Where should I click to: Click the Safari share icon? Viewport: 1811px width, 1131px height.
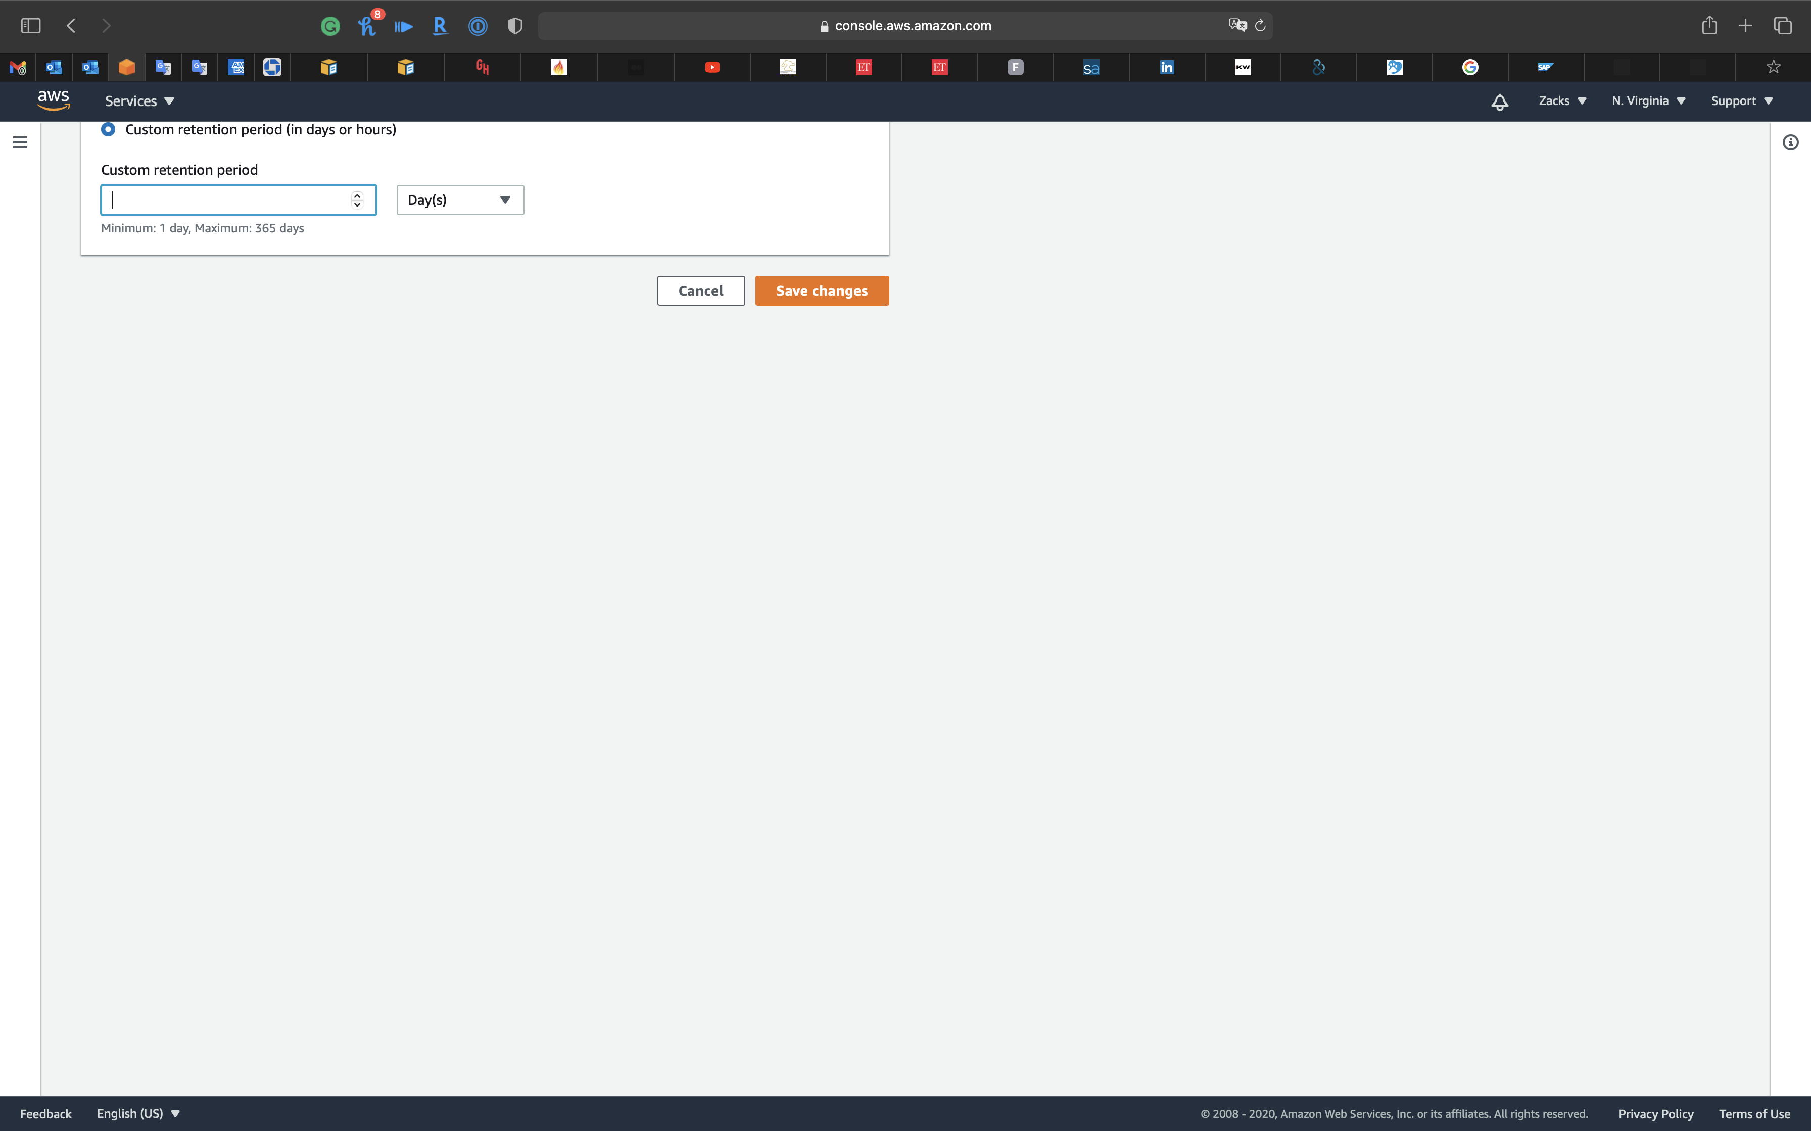[x=1709, y=26]
